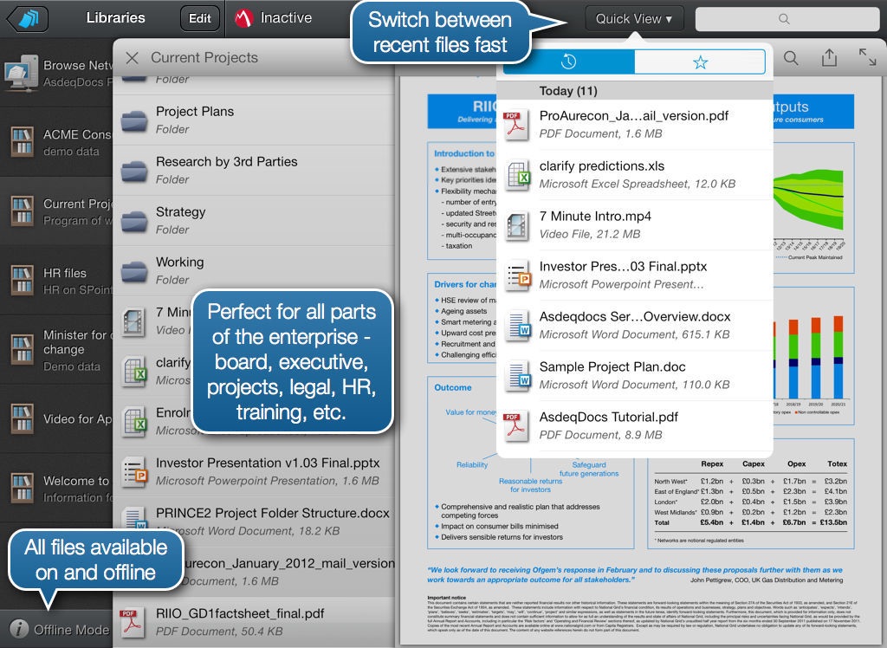887x648 pixels.
Task: Select Video for Ap library
Action: (x=56, y=418)
